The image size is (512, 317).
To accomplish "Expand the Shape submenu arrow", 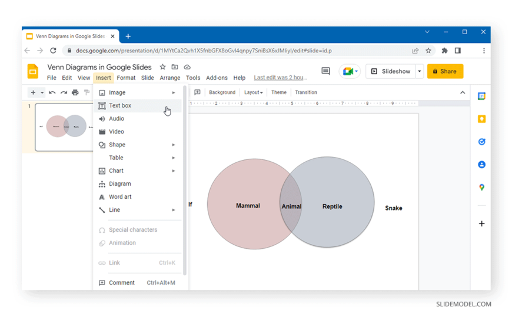I will coord(174,145).
